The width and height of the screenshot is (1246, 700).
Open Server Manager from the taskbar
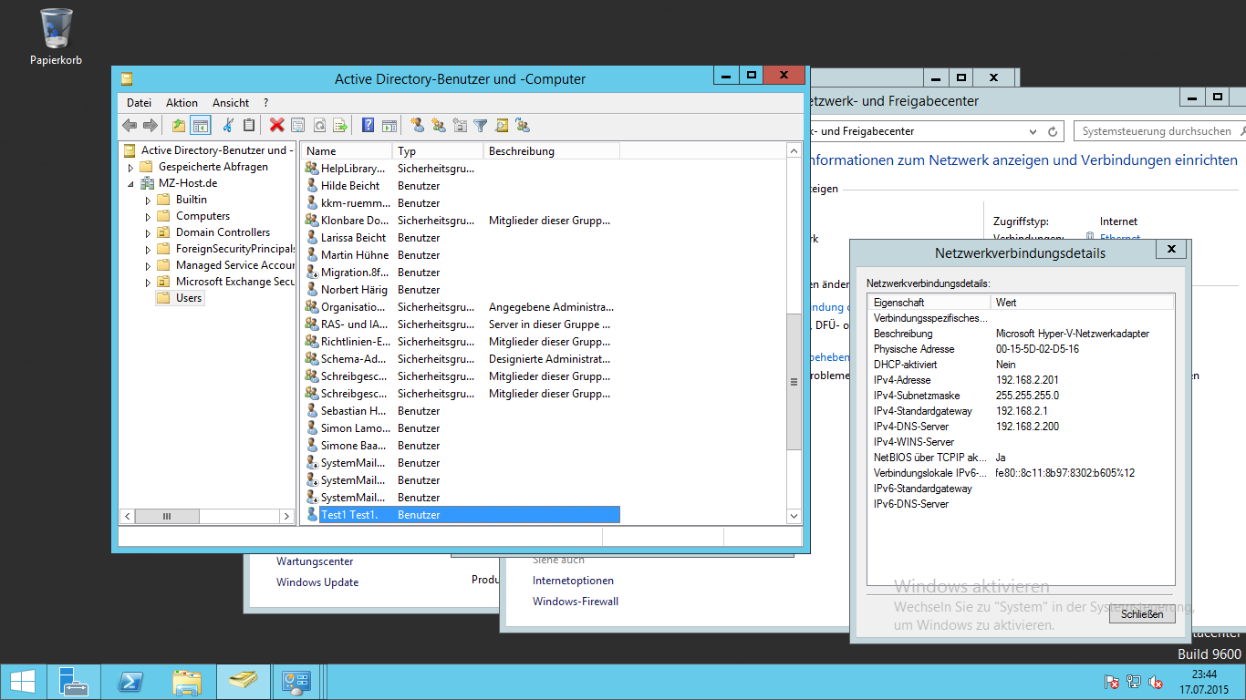(75, 682)
